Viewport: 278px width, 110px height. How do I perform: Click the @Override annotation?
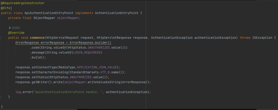16,33
